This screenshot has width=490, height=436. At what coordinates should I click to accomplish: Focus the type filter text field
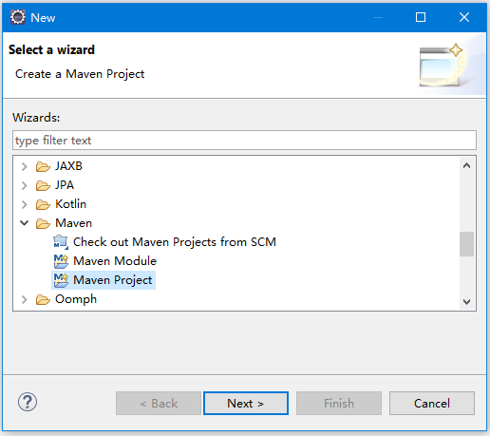pos(244,141)
